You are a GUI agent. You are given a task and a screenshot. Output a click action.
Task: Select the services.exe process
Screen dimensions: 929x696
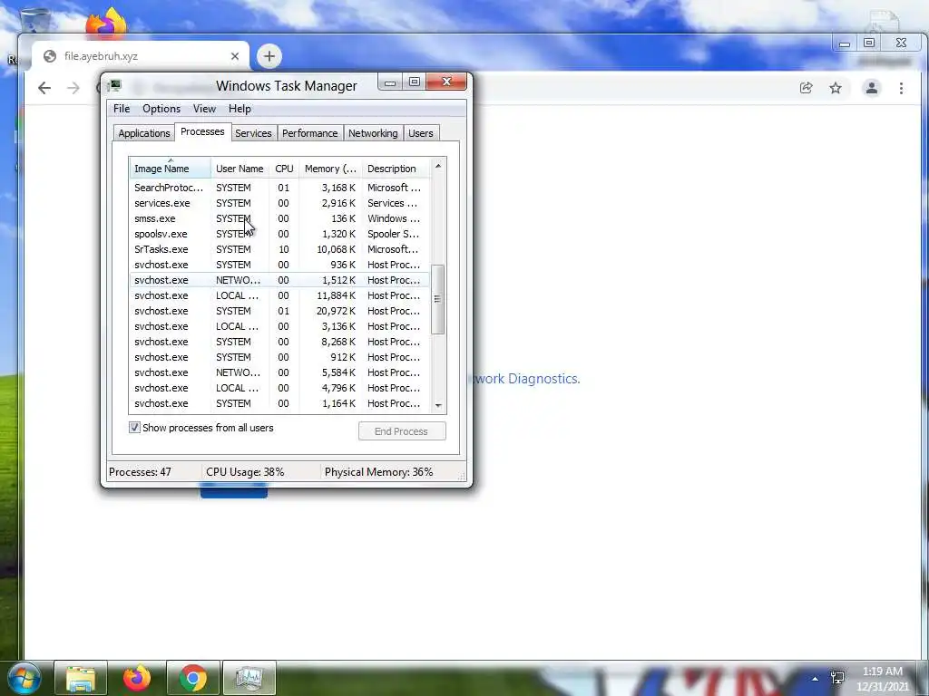point(279,203)
